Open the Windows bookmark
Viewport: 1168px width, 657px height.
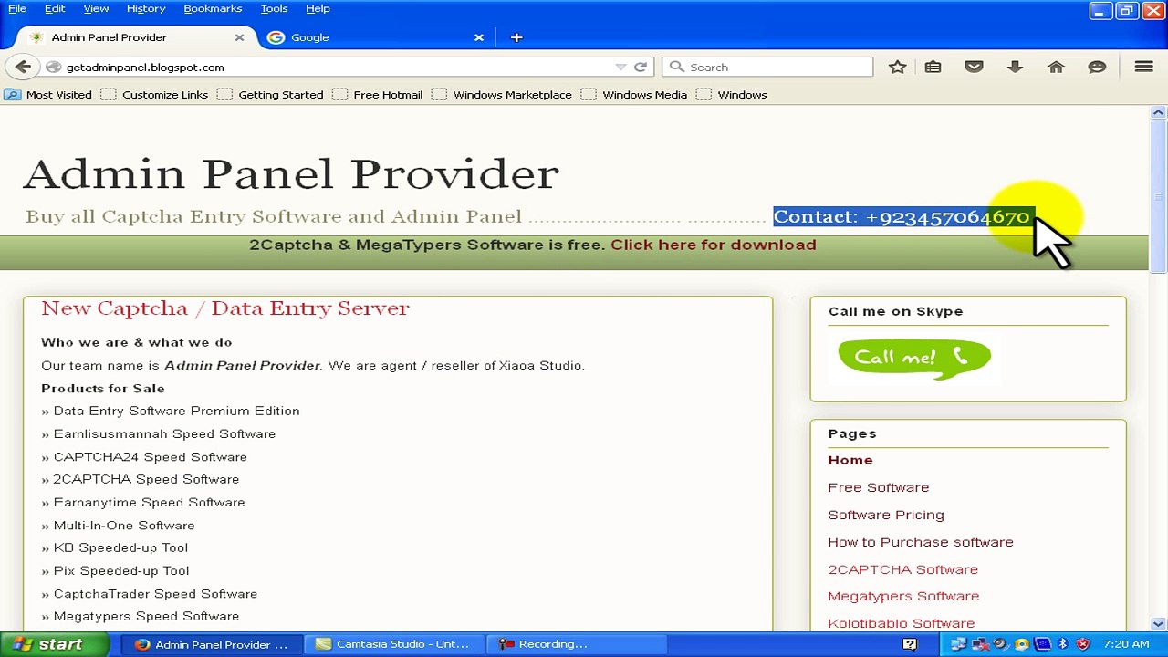[732, 94]
